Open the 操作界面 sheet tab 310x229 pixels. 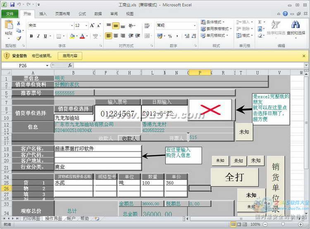pyautogui.click(x=53, y=218)
